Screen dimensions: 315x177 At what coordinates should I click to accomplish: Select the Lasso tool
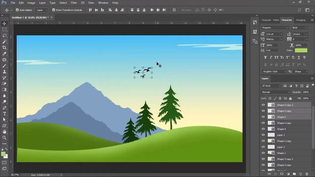[x=4, y=36]
